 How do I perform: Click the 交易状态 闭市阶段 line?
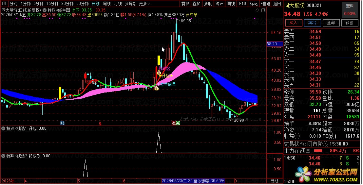(x=316, y=144)
